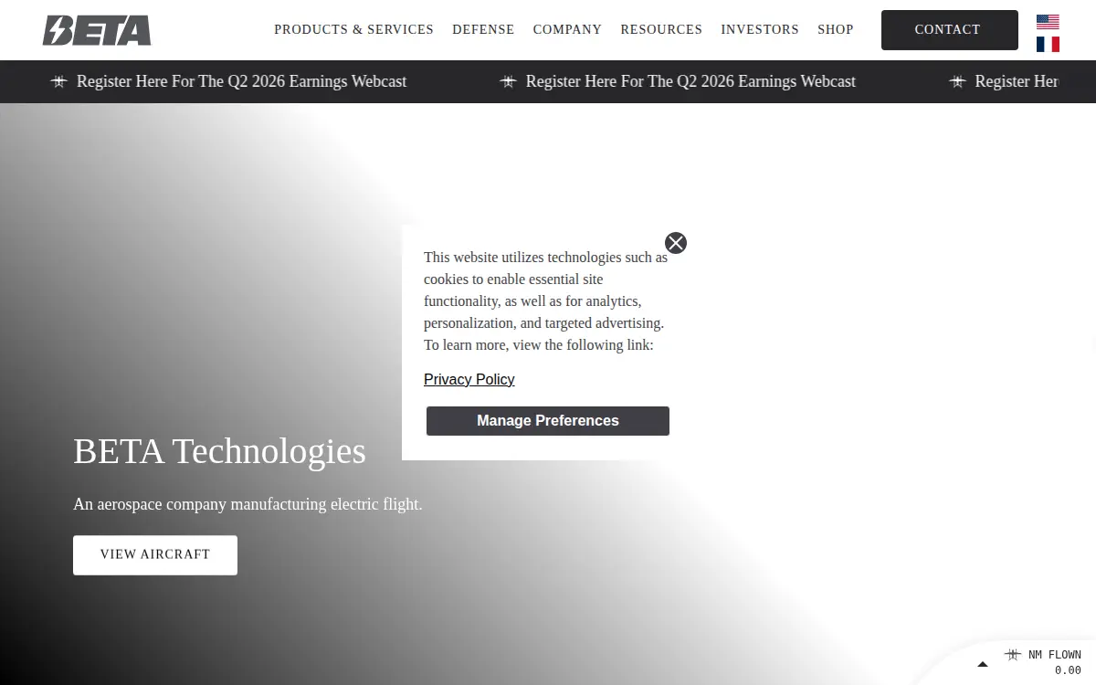
Task: Go to the Investors section
Action: point(760,29)
